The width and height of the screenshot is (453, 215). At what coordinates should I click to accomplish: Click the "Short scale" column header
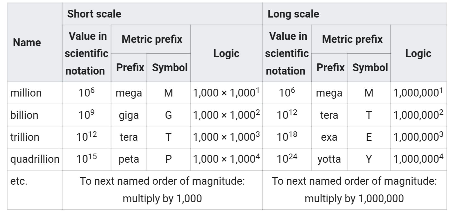[x=94, y=14]
